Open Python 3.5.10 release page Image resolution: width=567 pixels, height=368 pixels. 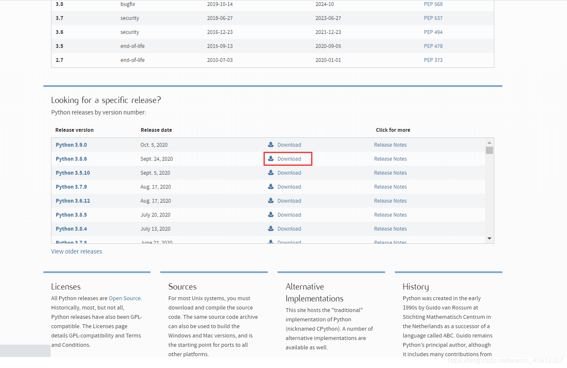coord(73,173)
